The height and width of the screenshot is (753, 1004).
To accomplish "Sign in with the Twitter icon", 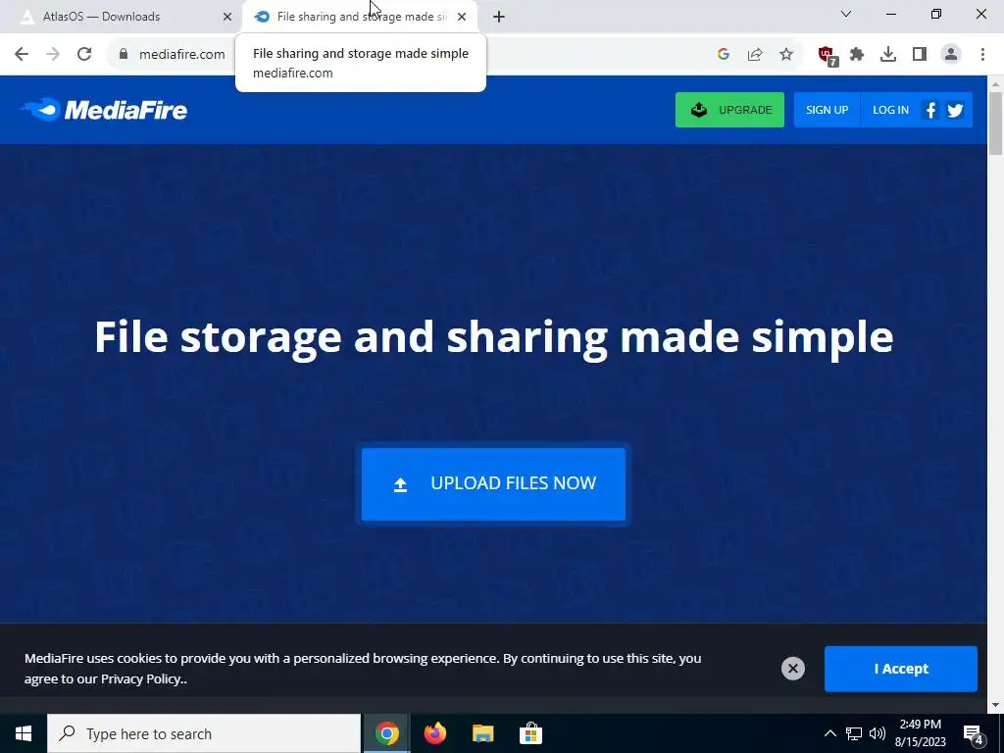I will click(x=955, y=110).
